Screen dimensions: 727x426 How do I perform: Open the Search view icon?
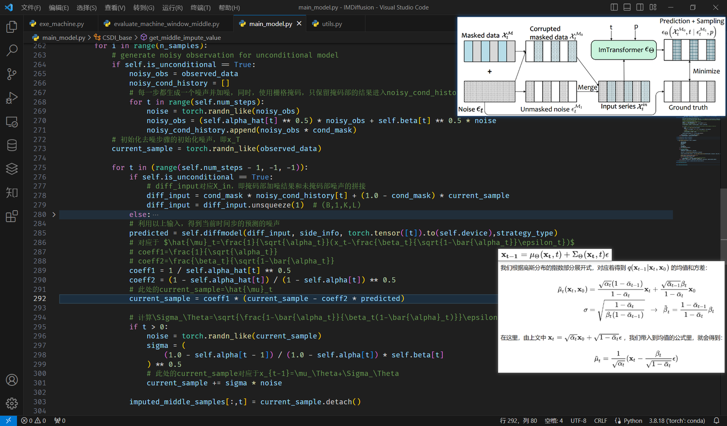click(x=12, y=50)
